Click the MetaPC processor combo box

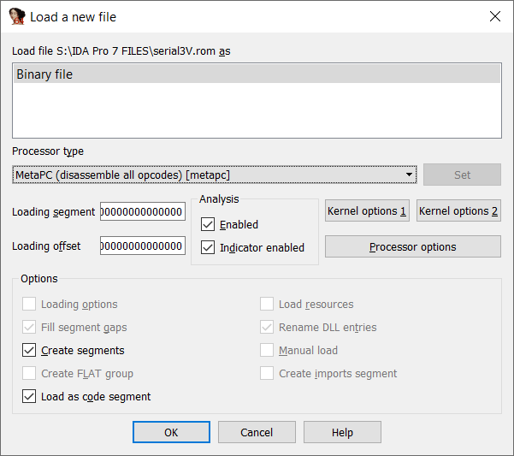pyautogui.click(x=215, y=175)
